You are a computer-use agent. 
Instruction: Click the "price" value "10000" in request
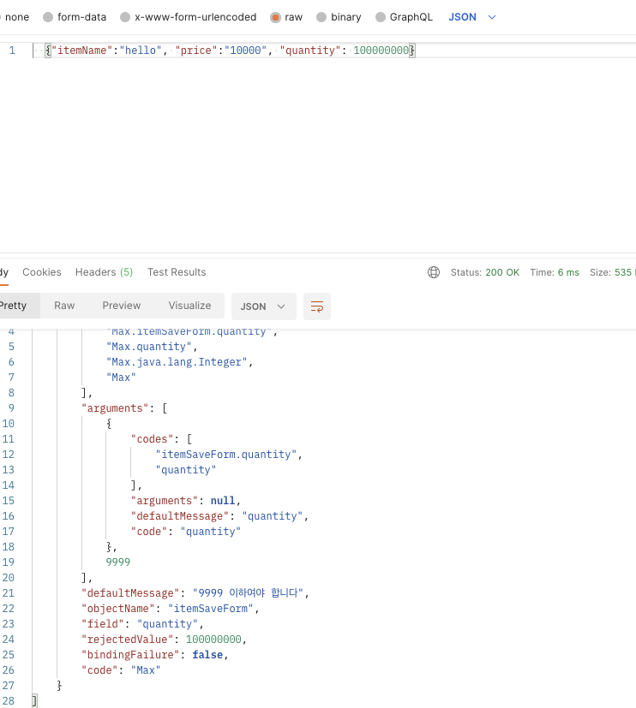tap(245, 51)
